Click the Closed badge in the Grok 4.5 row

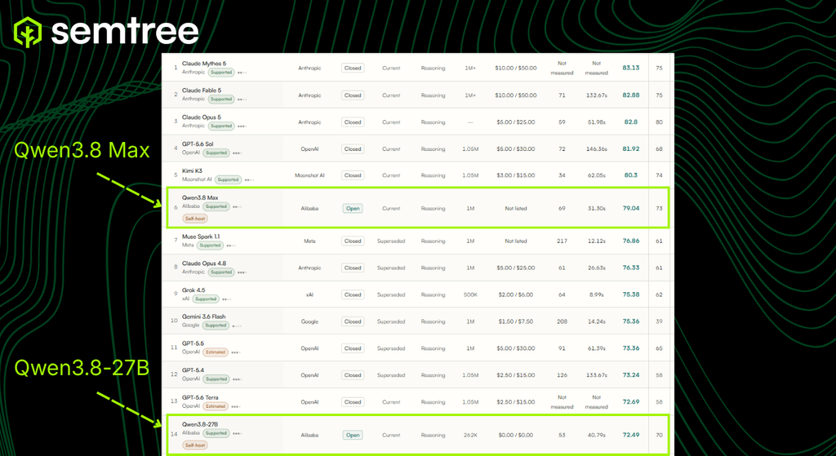click(x=353, y=294)
